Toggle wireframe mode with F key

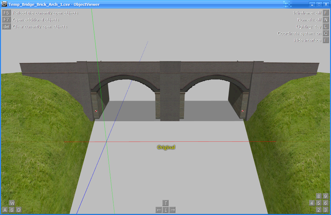(x=326, y=13)
